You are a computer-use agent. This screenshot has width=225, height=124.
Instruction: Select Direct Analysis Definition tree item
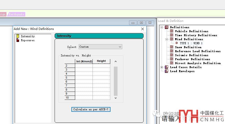pos(198,63)
